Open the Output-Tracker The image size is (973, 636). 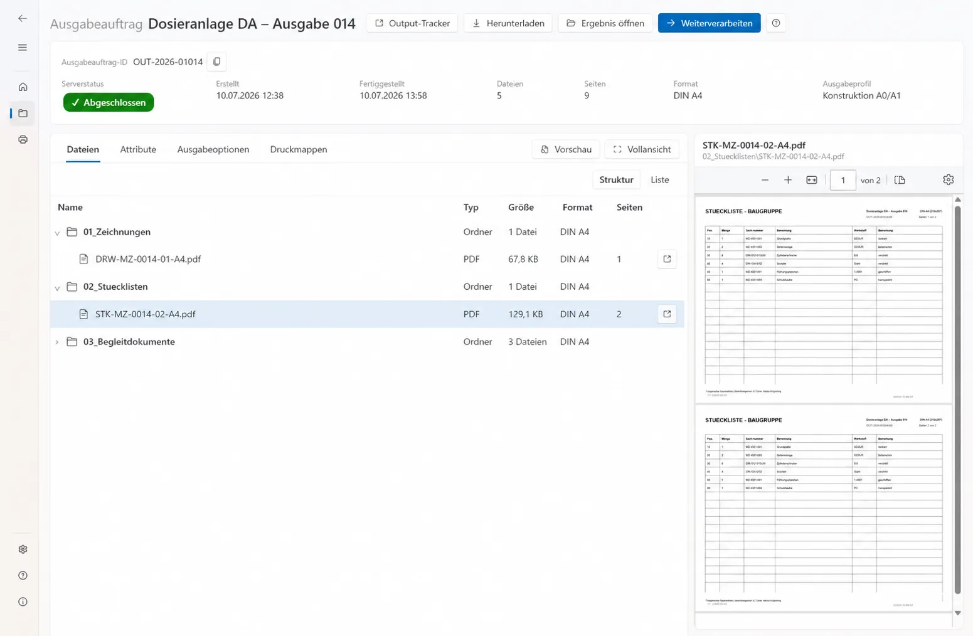(412, 23)
